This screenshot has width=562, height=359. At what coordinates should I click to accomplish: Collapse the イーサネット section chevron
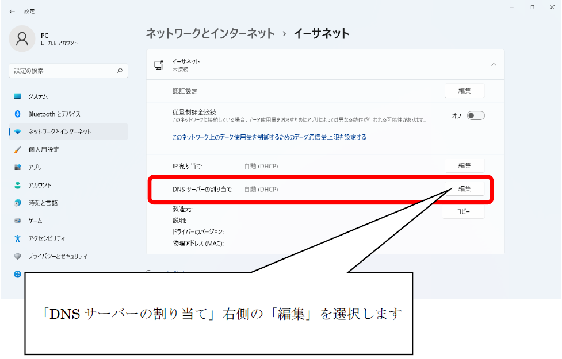(494, 65)
